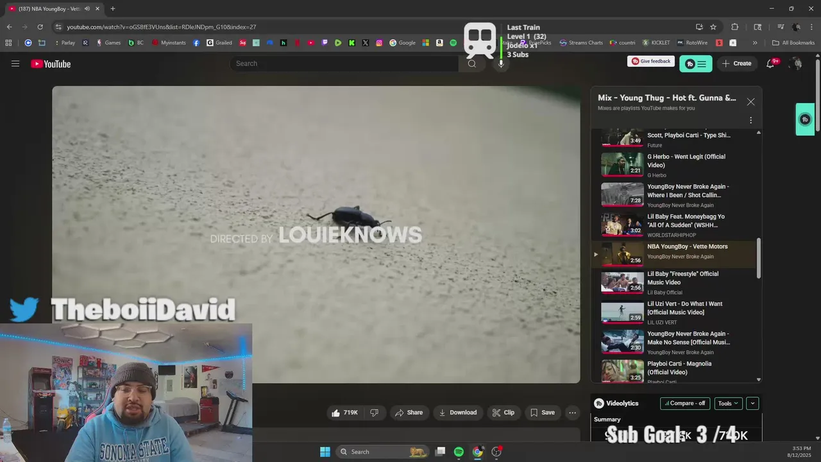Image resolution: width=821 pixels, height=462 pixels.
Task: Open the RotoWire bookmark
Action: [x=691, y=43]
